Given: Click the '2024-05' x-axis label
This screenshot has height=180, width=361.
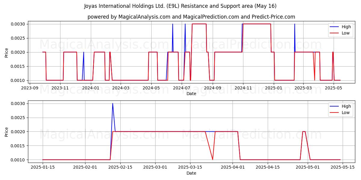Looking at the screenshot, I should tap(152, 88).
